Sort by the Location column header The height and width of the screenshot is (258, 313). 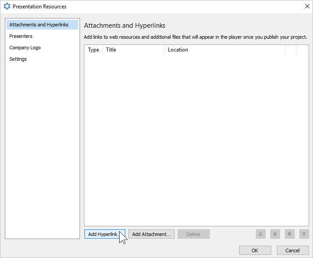tap(225, 50)
